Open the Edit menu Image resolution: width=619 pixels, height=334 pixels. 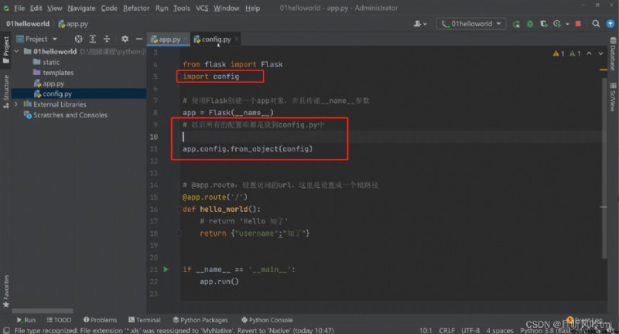(x=36, y=8)
